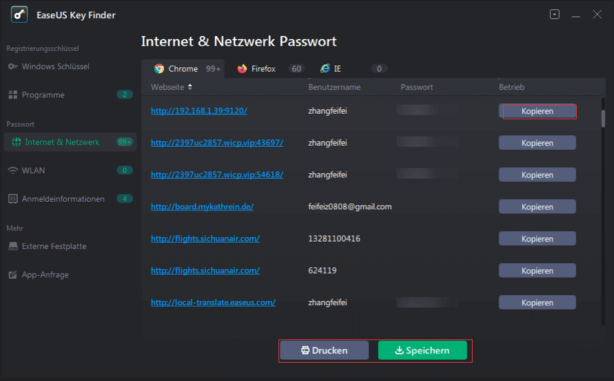Sort list by the Webseite sort arrows
614x381 pixels.
190,87
